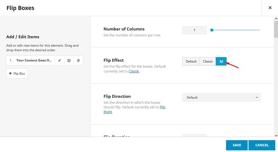Set Flip Effect to Classic

click(x=208, y=61)
